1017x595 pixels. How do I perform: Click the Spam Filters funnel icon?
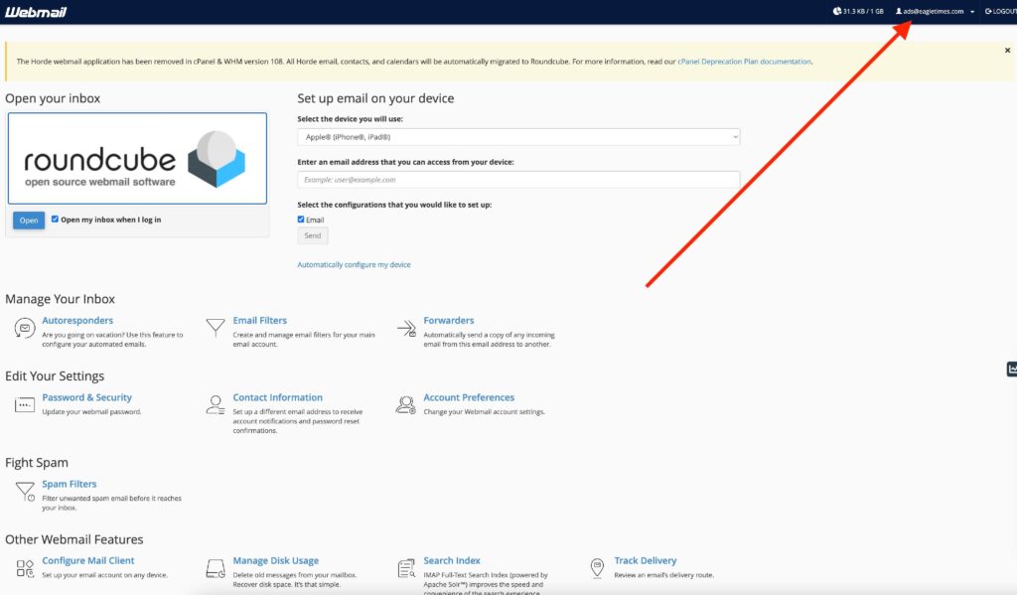click(24, 491)
